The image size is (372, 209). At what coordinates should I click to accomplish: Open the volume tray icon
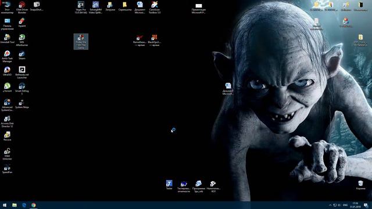[x=339, y=205]
